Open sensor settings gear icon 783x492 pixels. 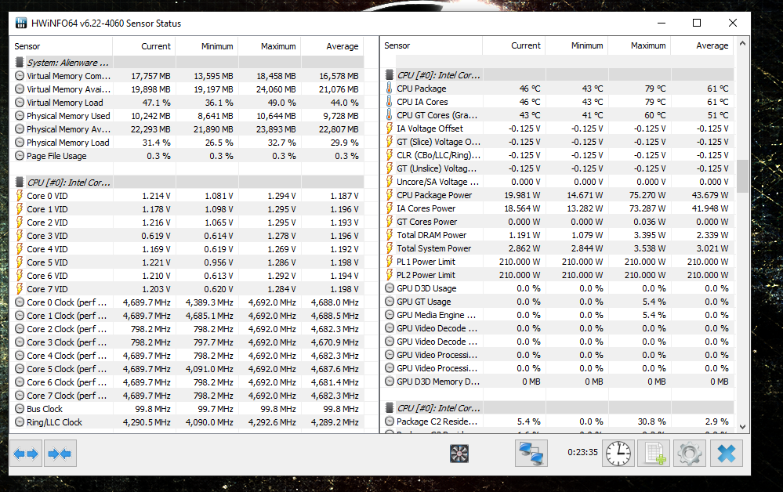point(689,454)
